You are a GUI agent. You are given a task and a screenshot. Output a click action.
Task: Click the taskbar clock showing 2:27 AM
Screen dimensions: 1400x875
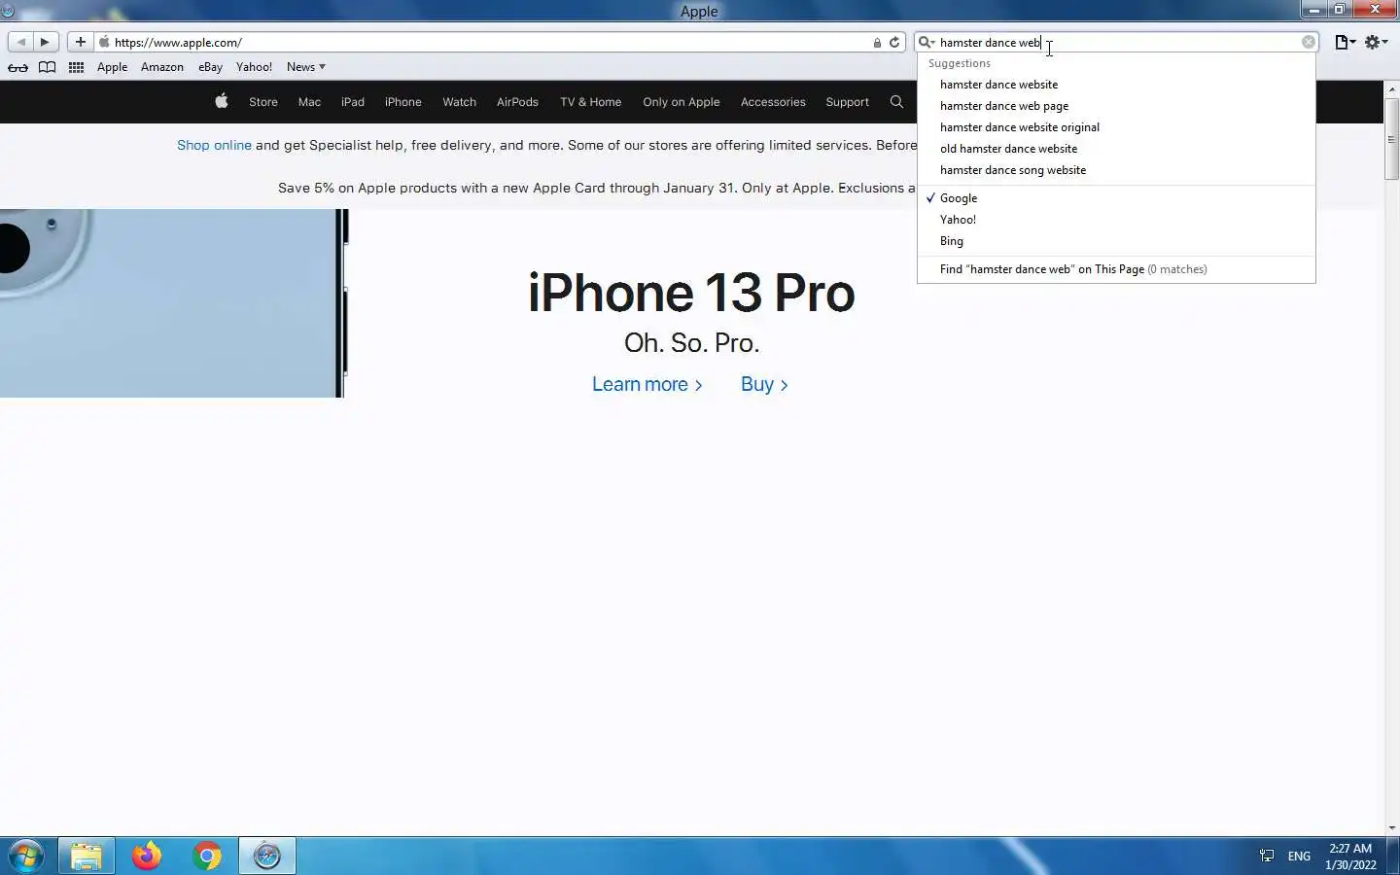[x=1350, y=857]
